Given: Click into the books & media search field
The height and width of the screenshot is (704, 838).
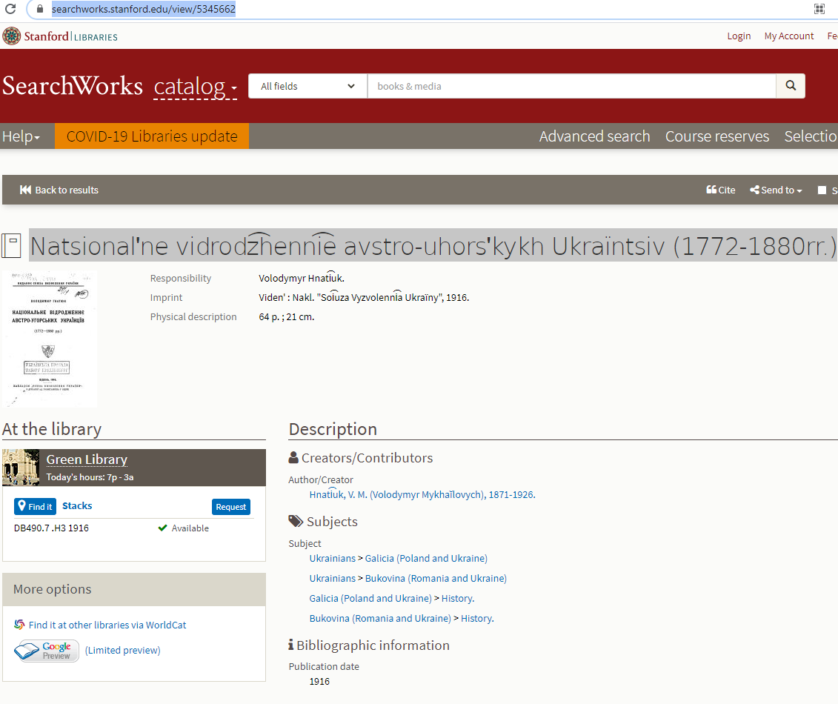Looking at the screenshot, I should tap(571, 86).
